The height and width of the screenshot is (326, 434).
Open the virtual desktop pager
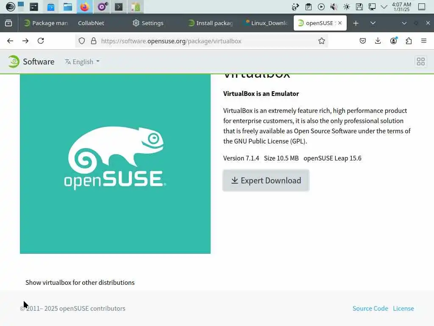(x=21, y=6)
